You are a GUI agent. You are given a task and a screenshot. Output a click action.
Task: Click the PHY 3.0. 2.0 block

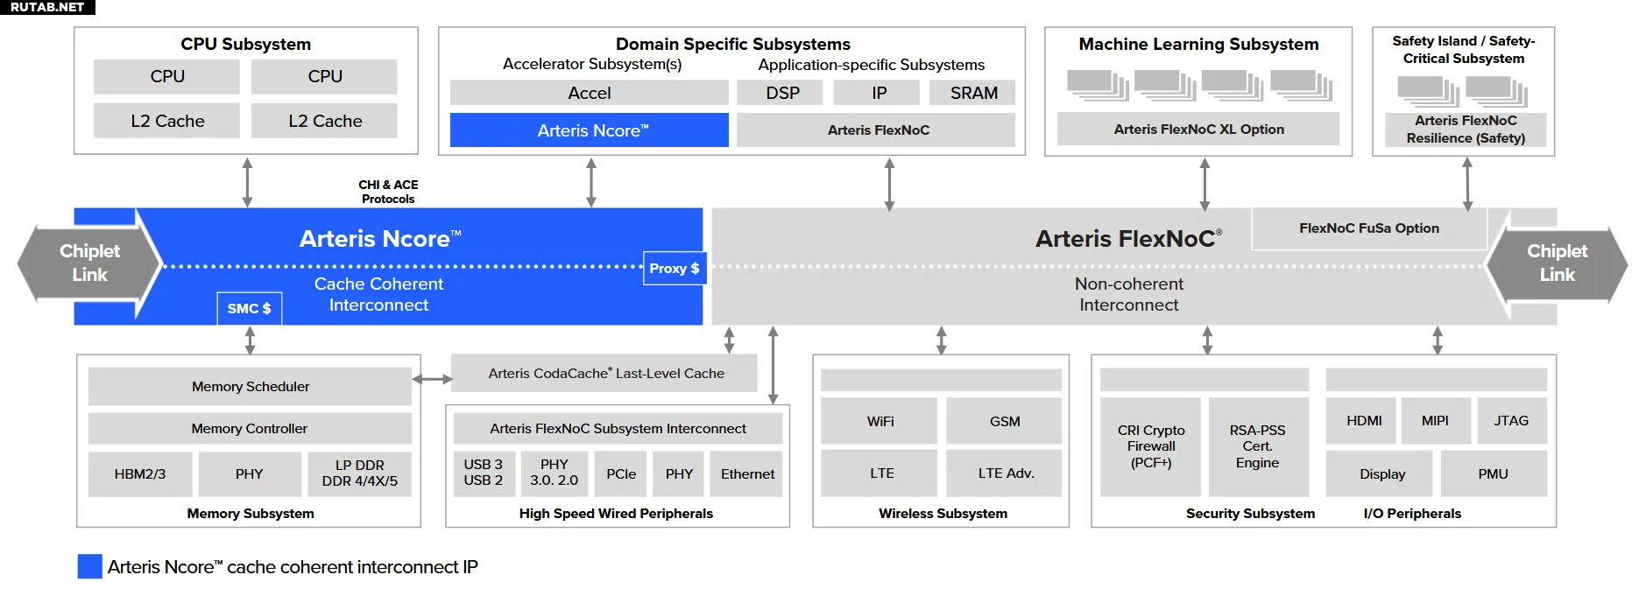tap(554, 473)
